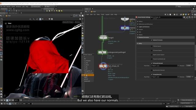Screen dimensions: 196x110
Task: Enable the Depth (Camera Space) checkbox
Action: [x=152, y=55]
